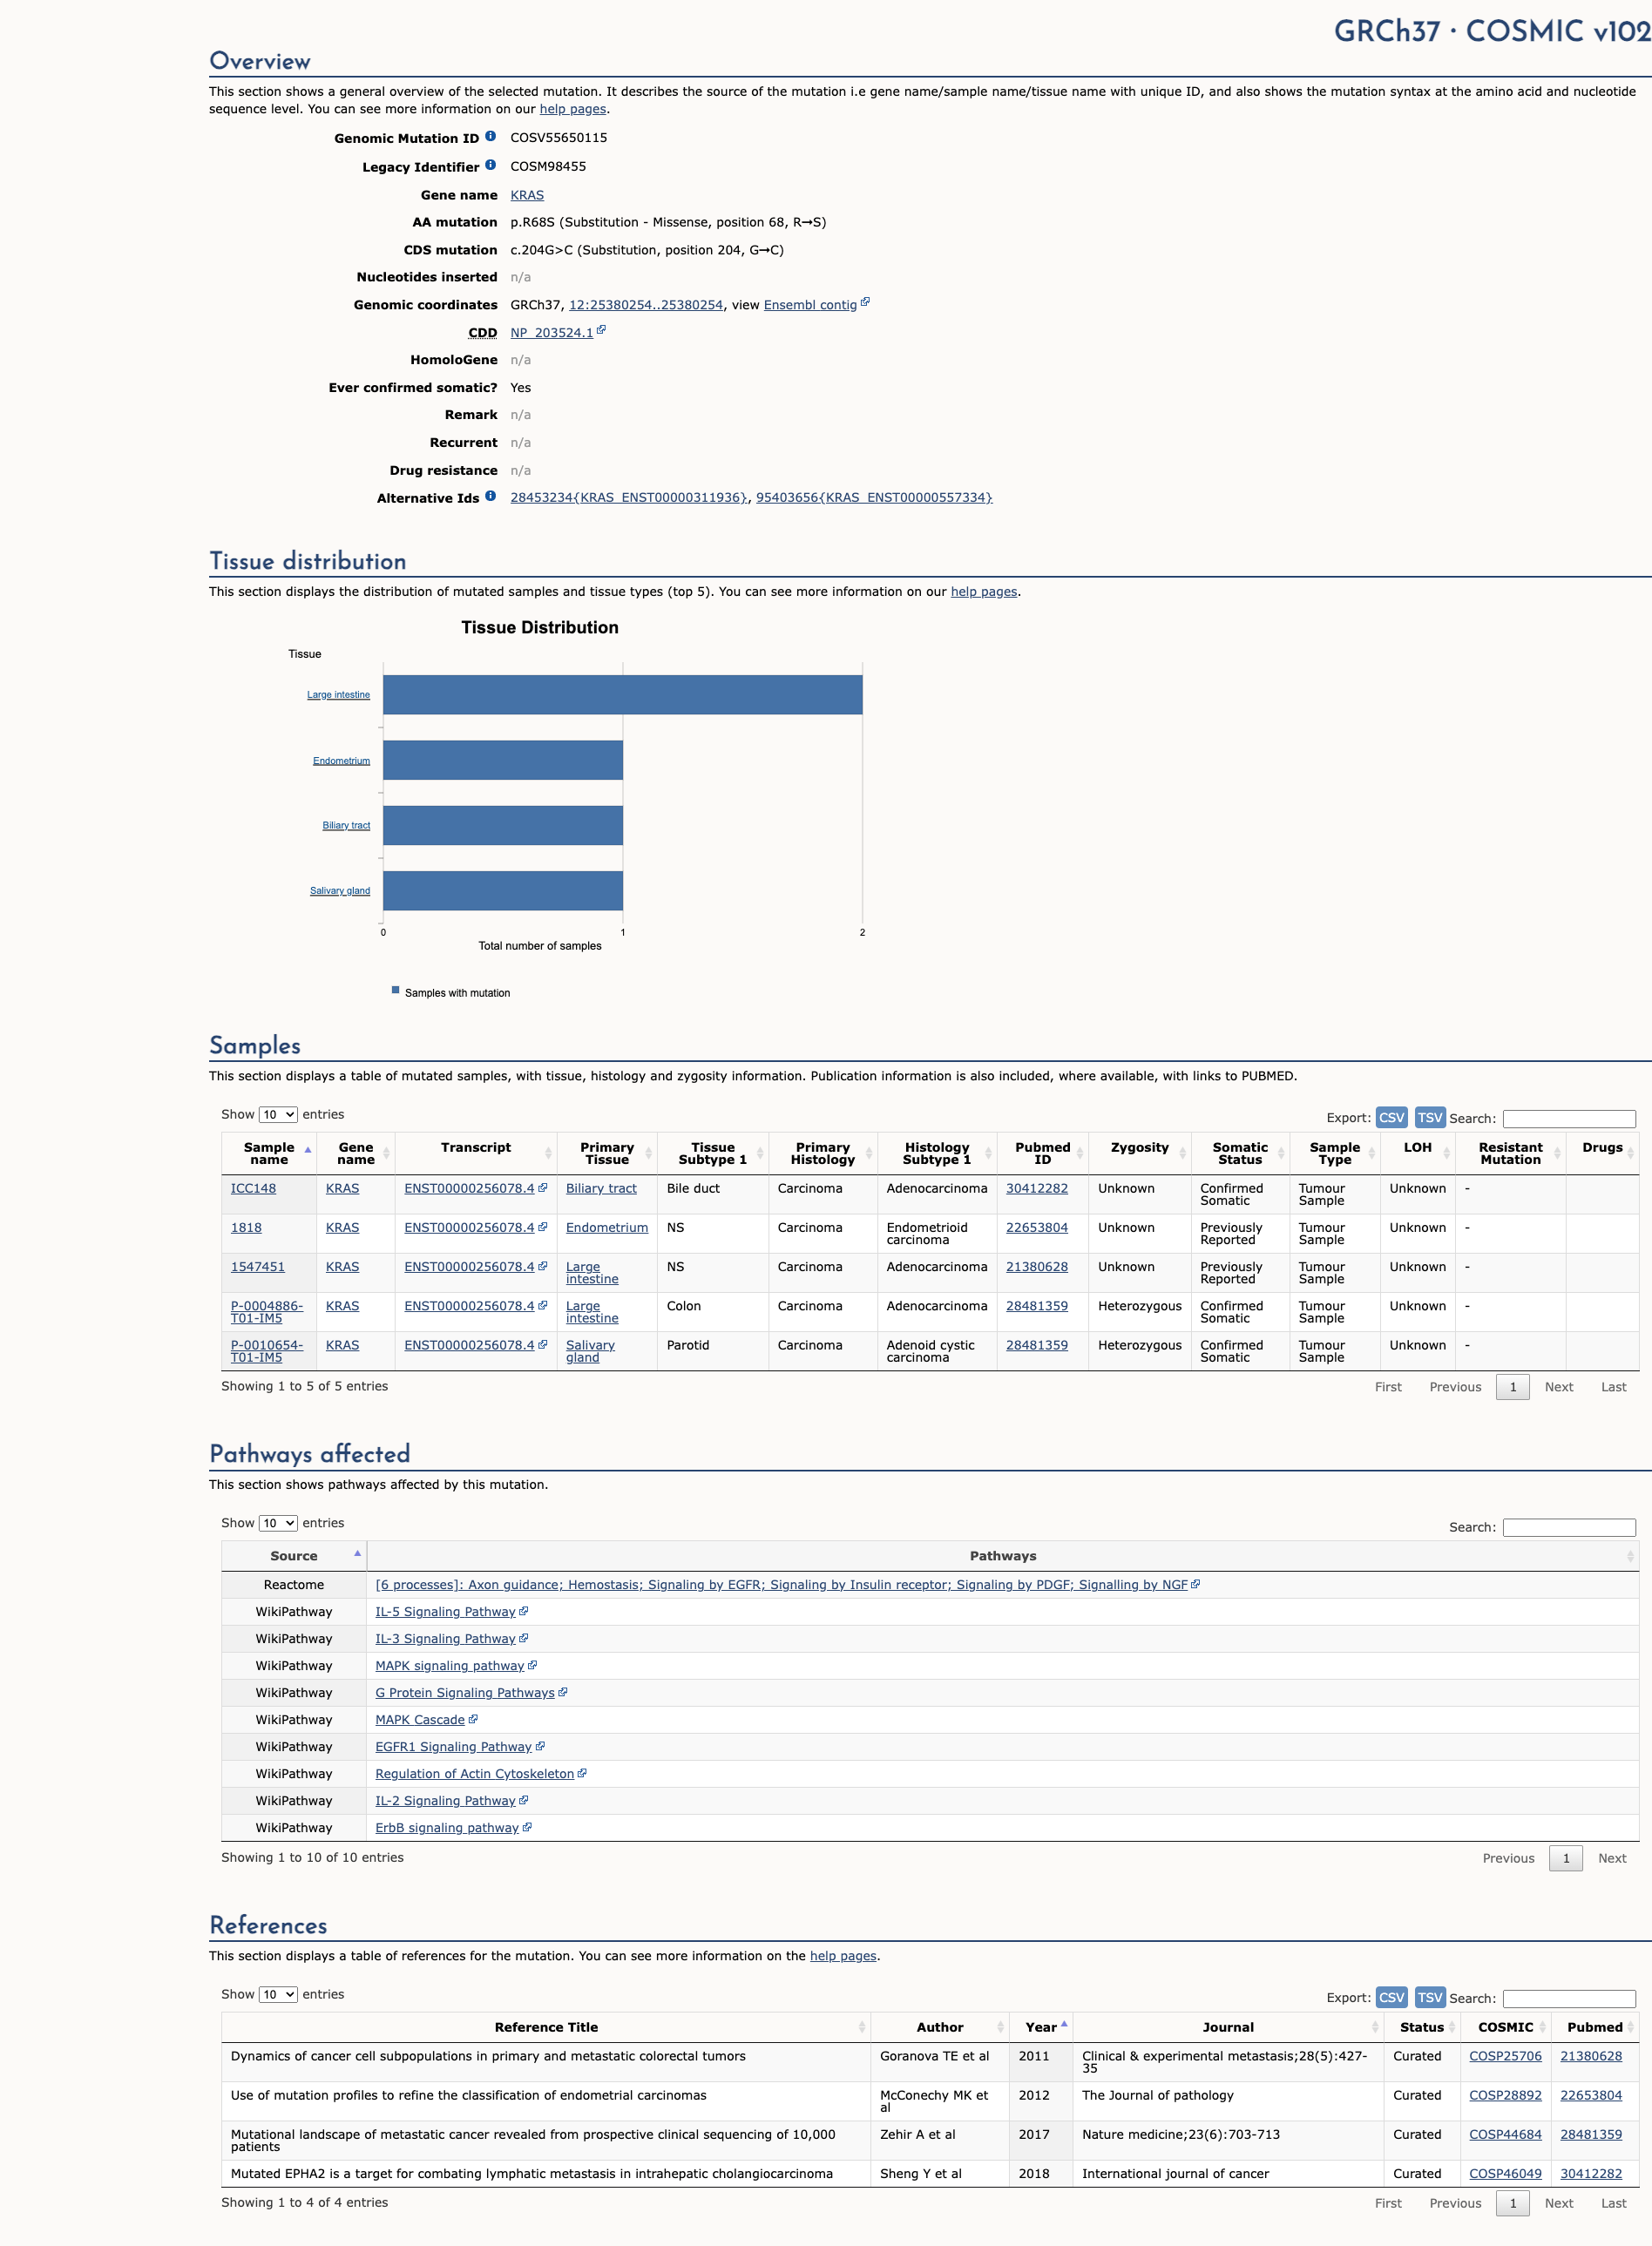Open Regulation of Actin Cytoskeleton link
Viewport: 1652px width, 2246px height.
tap(475, 1774)
